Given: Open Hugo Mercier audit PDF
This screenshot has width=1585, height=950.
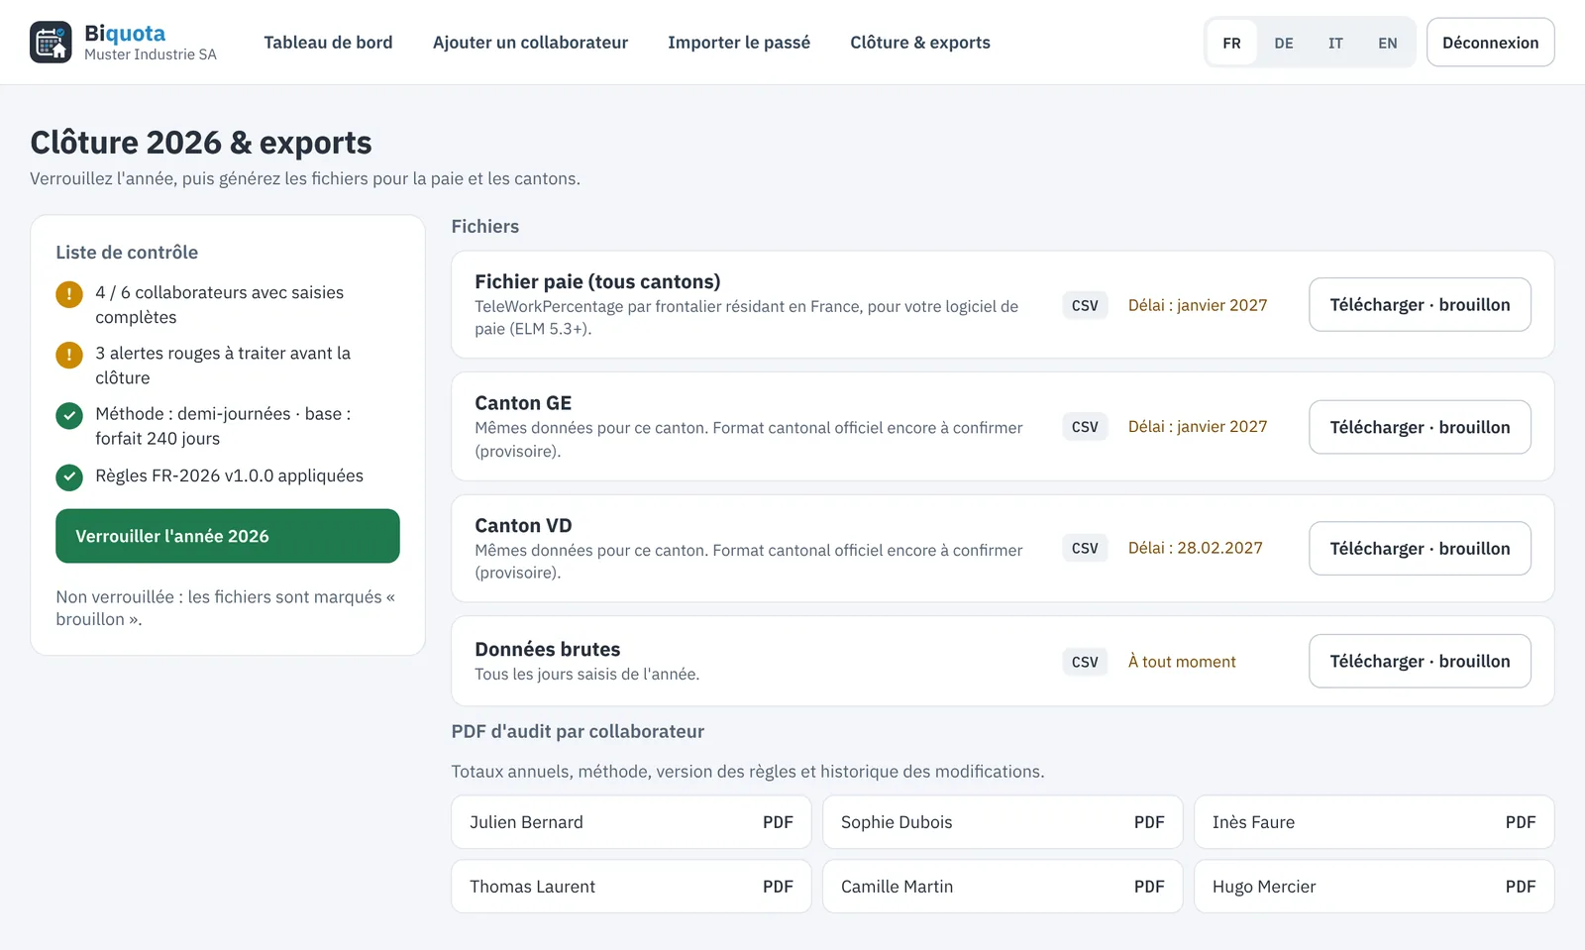Looking at the screenshot, I should (x=1374, y=887).
